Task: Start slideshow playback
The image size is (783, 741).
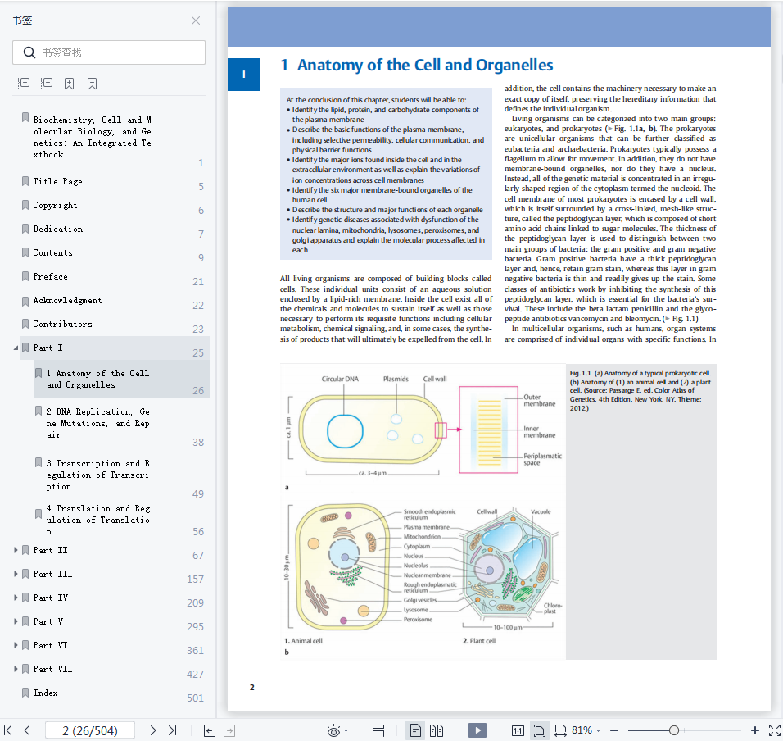Action: coord(477,730)
